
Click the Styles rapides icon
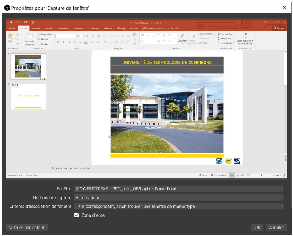pos(192,36)
